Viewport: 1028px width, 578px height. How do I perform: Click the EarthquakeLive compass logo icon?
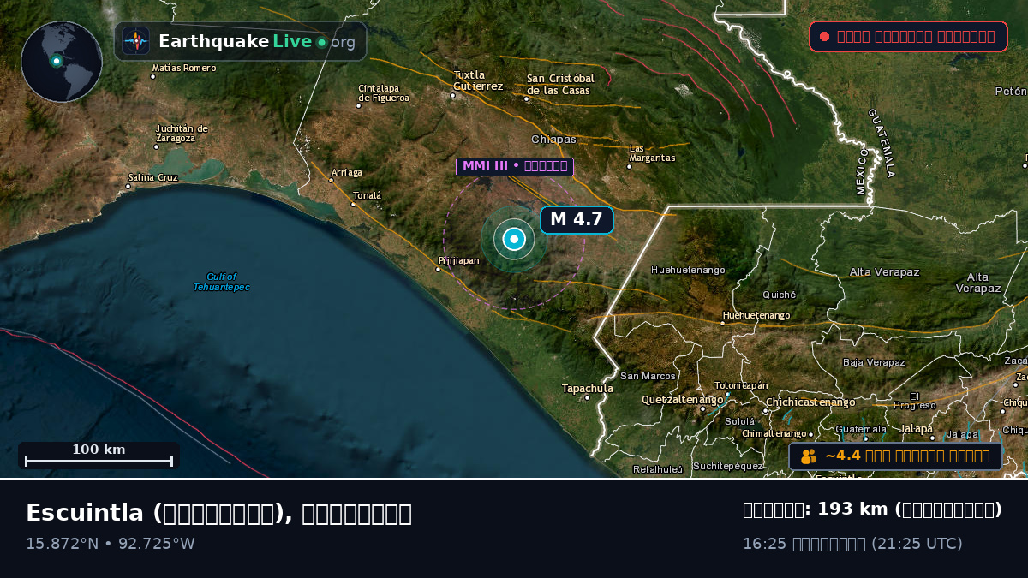[135, 41]
